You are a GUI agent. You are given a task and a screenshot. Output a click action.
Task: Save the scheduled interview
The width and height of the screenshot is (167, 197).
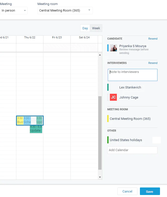150,191
